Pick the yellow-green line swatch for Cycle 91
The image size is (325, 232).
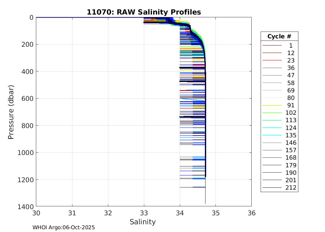coord(272,105)
